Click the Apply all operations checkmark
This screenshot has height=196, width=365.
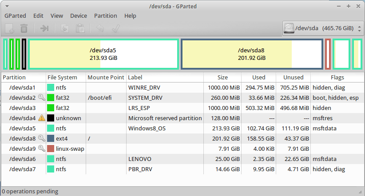116,29
